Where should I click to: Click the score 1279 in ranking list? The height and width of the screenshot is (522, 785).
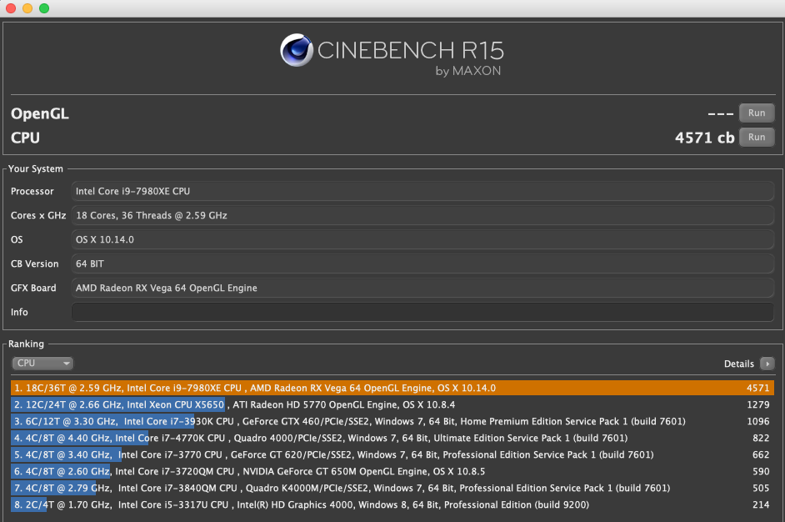click(758, 404)
